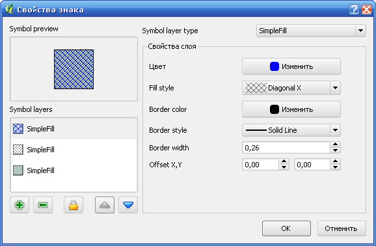Viewport: 376px width, 246px height.
Task: Expand the Border style Solid Line dropdown
Action: tap(291, 130)
